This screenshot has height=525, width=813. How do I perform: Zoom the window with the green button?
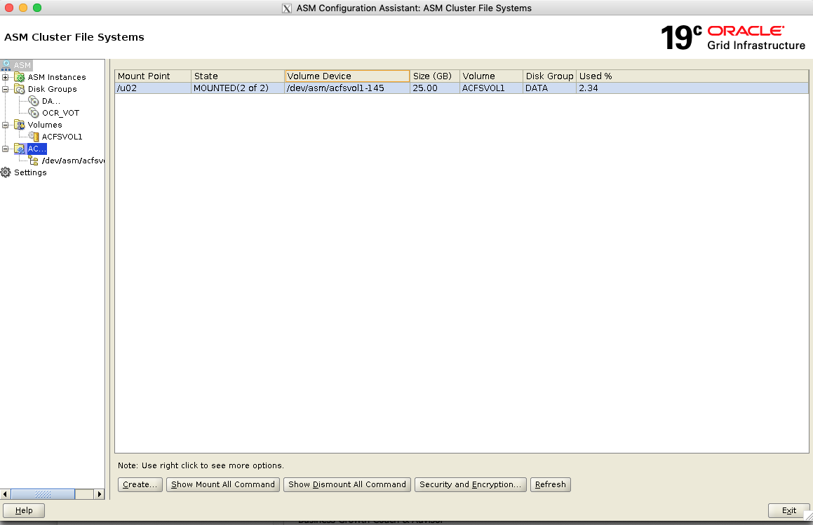click(x=36, y=8)
